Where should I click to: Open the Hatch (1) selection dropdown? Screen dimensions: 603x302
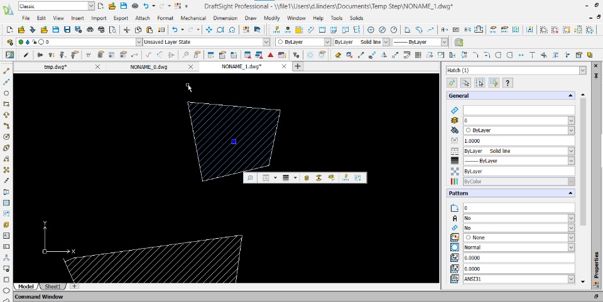point(582,70)
